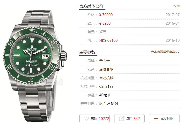This screenshot has height=129, width=183.
Task: Open the 点评 542 reviews button
Action: (129, 119)
